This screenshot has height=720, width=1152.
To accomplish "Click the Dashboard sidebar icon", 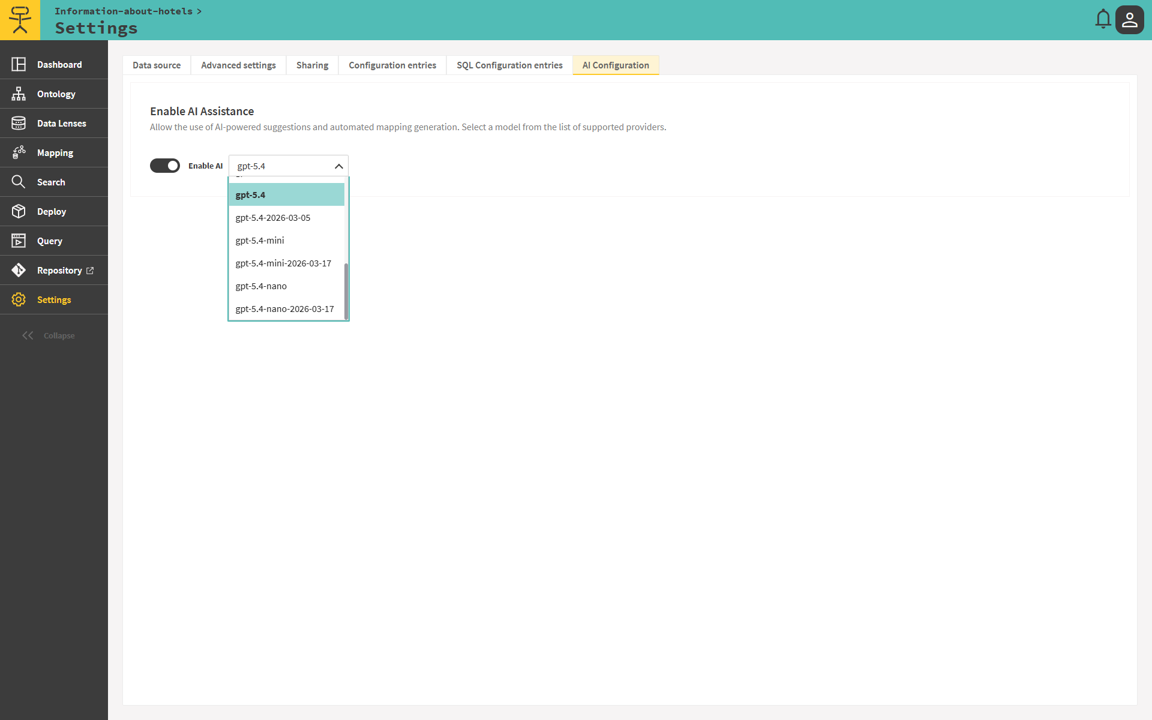I will (x=19, y=64).
